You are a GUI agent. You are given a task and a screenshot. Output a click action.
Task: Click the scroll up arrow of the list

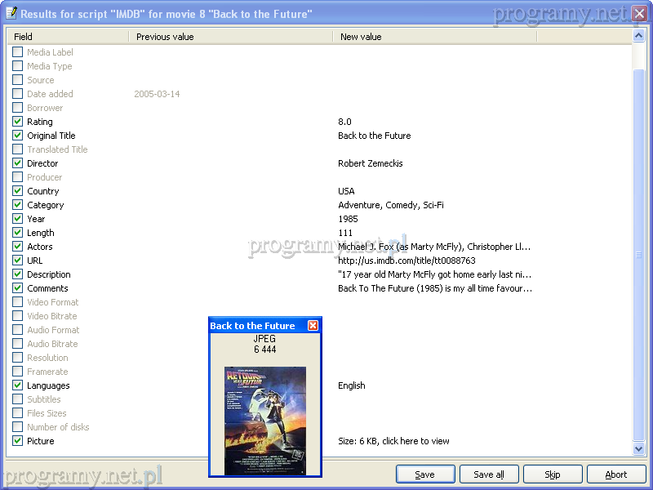tap(639, 37)
